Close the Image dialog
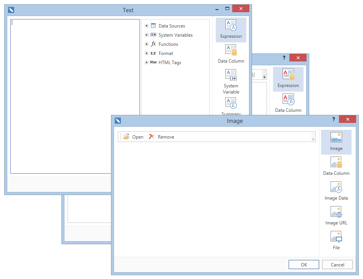This screenshot has height=279, width=363. point(347,119)
